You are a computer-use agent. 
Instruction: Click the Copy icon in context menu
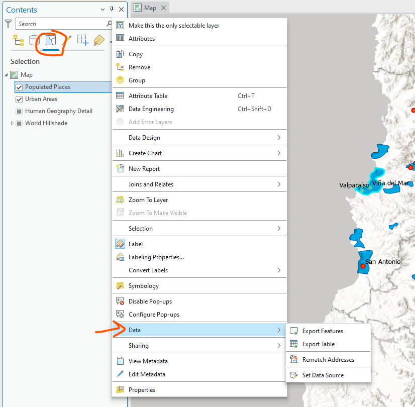[120, 54]
